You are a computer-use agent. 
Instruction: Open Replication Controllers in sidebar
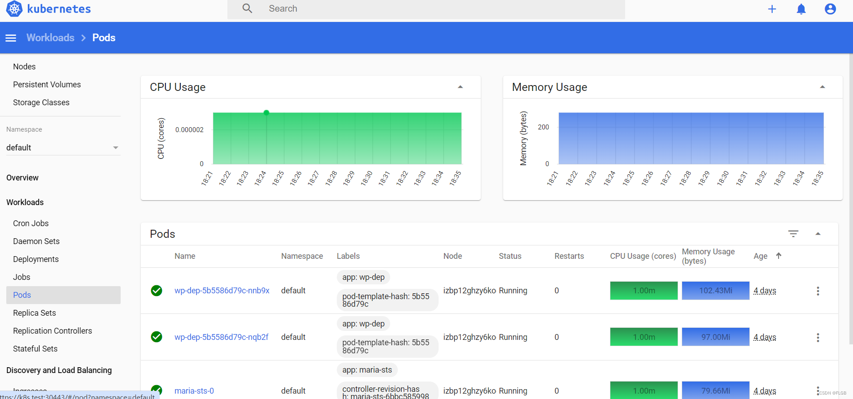coord(52,331)
